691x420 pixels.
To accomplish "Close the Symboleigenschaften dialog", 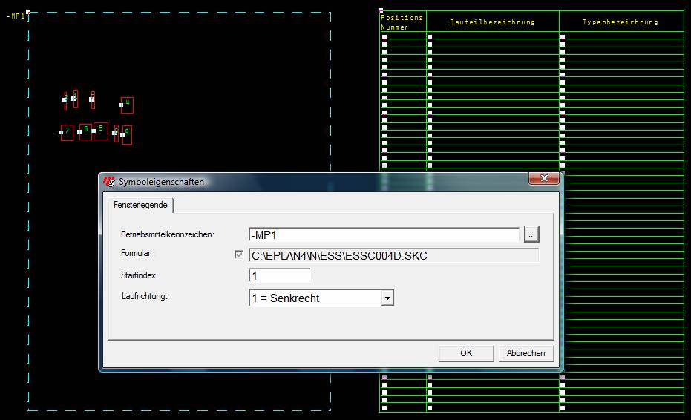I will [544, 178].
